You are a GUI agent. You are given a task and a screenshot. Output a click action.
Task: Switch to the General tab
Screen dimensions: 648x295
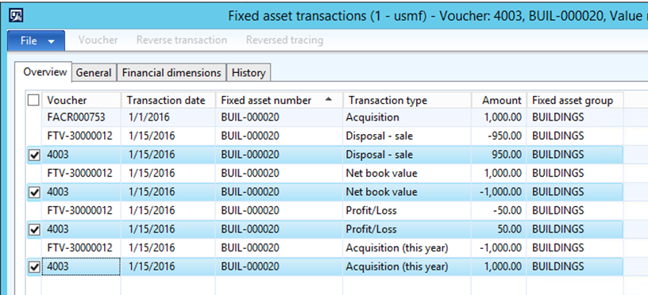pos(94,73)
